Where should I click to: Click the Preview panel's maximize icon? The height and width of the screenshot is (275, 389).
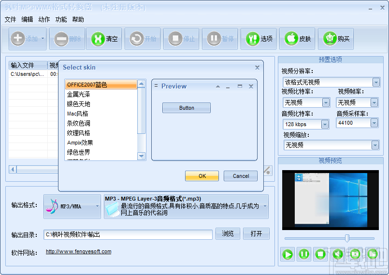coord(240,87)
